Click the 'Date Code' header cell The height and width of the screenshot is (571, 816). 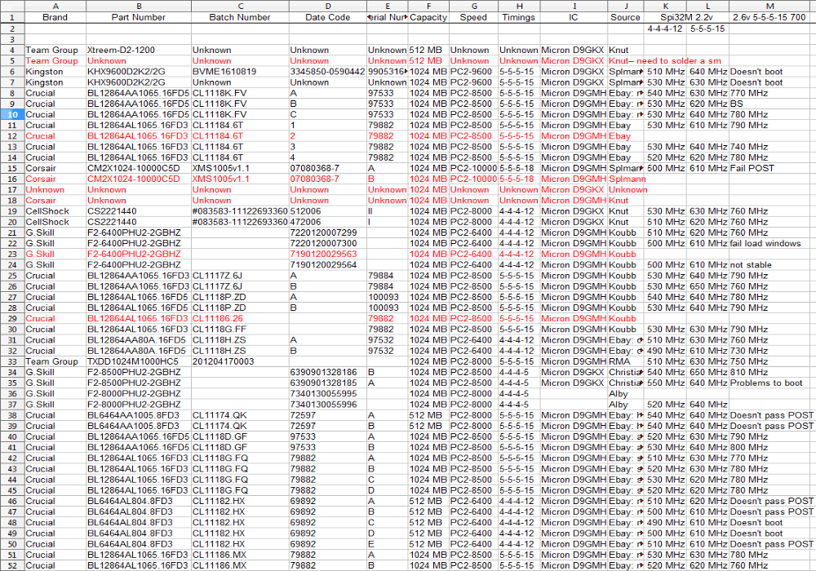click(x=328, y=17)
